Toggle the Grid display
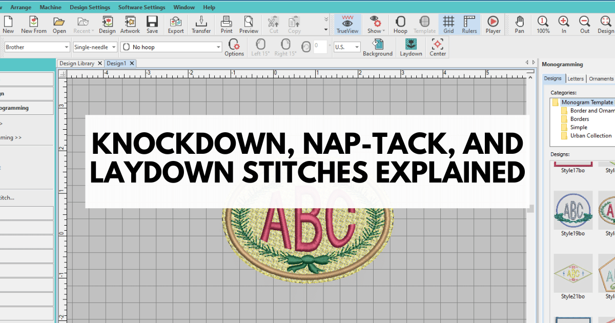Image resolution: width=615 pixels, height=323 pixels. (x=448, y=24)
